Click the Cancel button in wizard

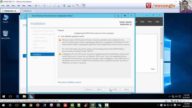coord(126,89)
